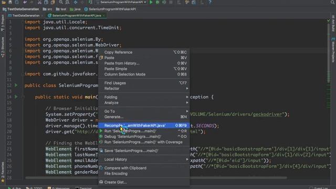Click the Debug bug toolbar icon
This screenshot has height=189, width=336.
point(157,2)
